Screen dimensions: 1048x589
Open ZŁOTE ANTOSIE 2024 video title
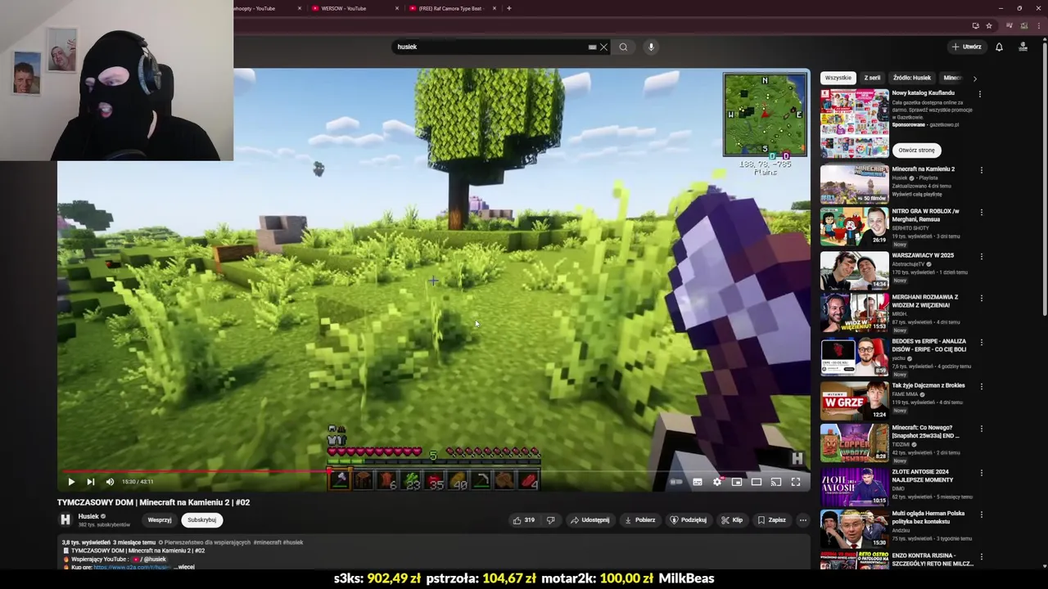click(x=920, y=476)
